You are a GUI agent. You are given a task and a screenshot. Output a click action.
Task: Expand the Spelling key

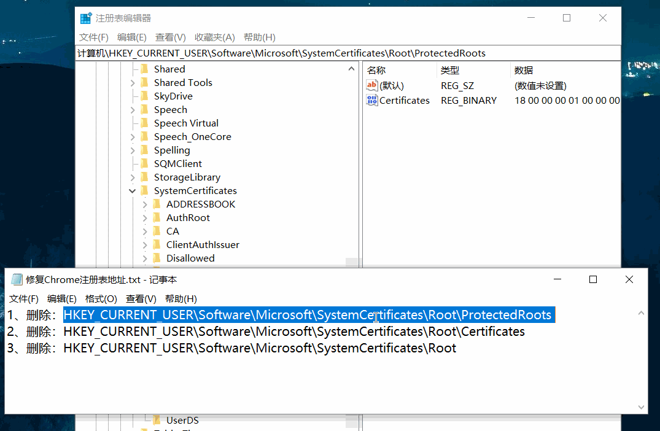133,150
